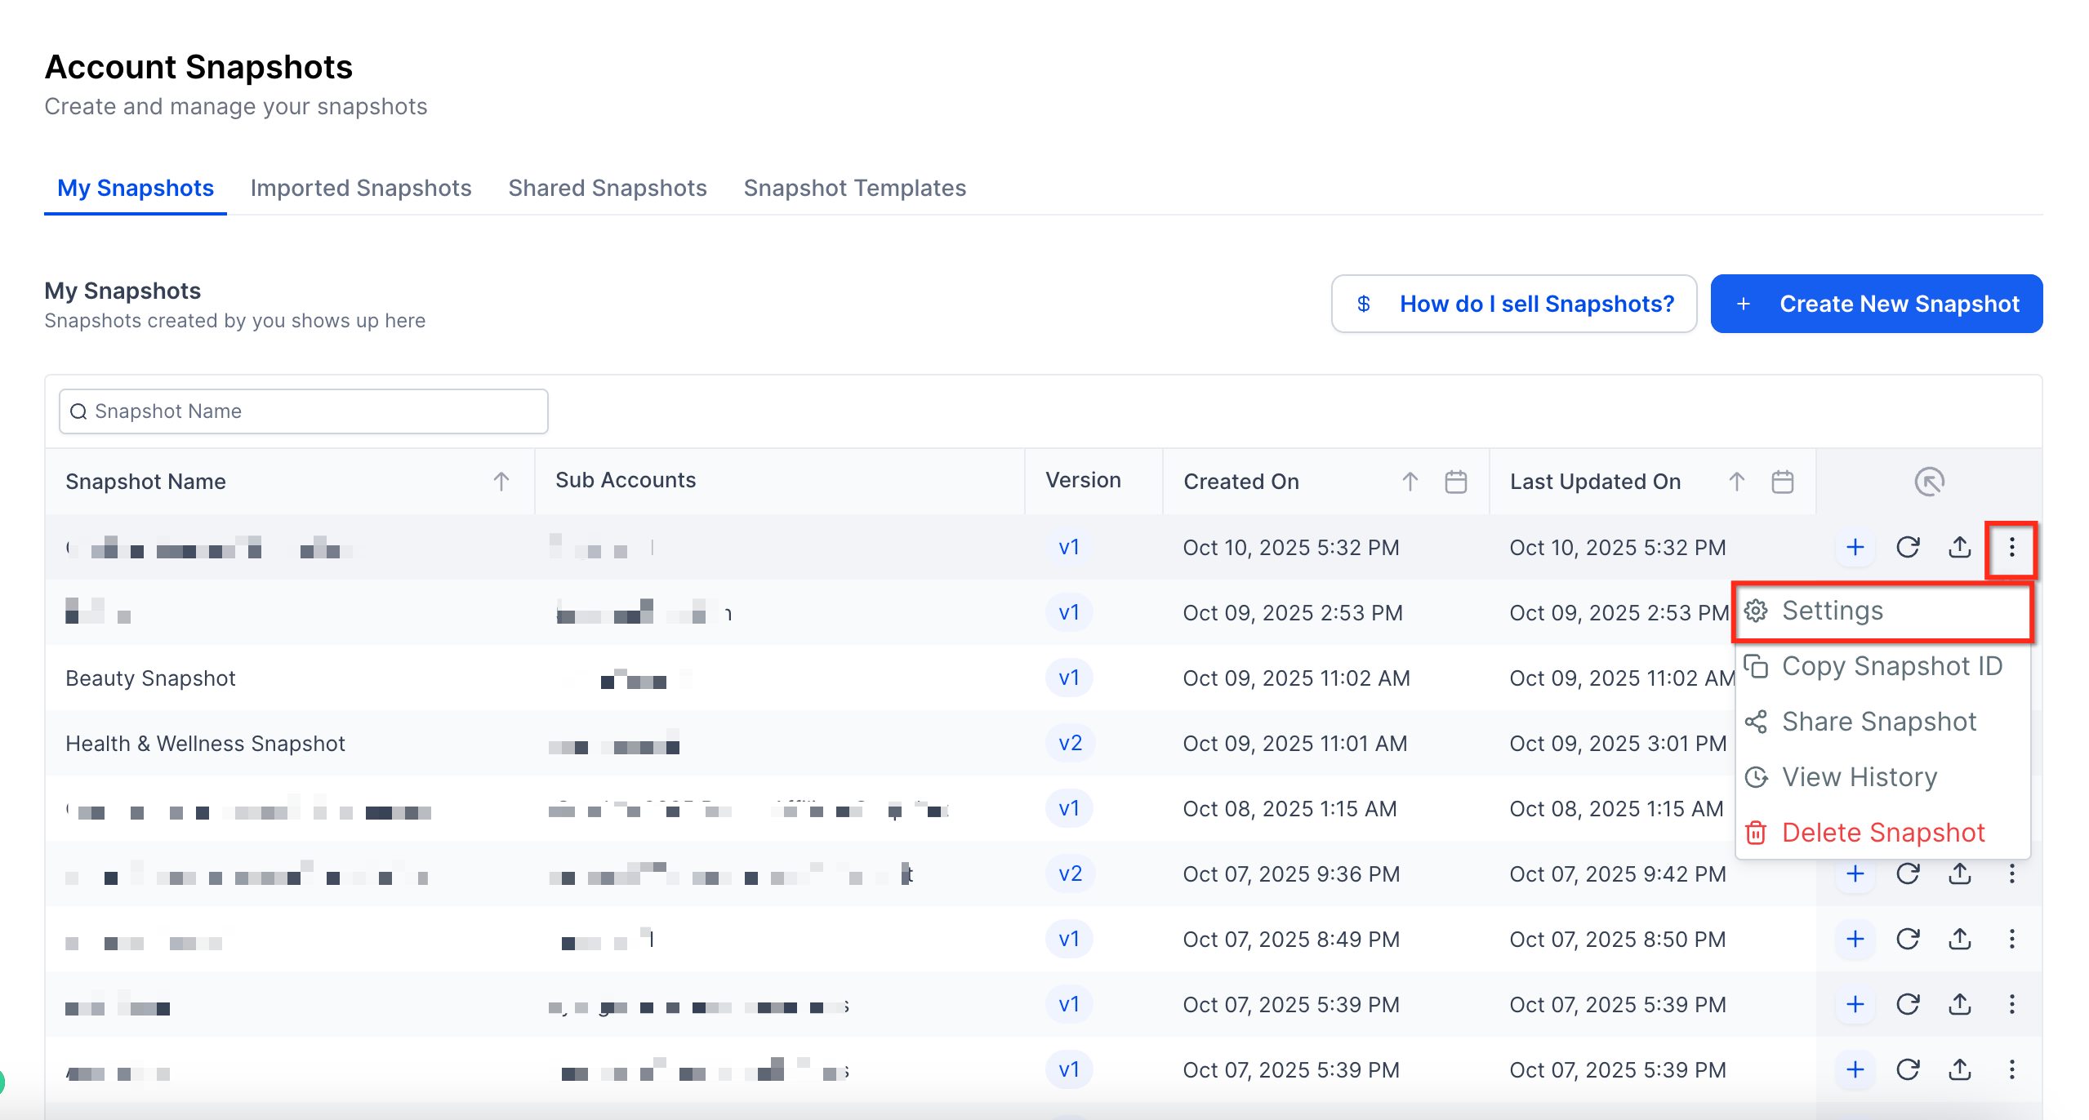Refresh the Oct 10, 5:32 PM snapshot
Screen dimensions: 2089x1120
[x=1908, y=547]
